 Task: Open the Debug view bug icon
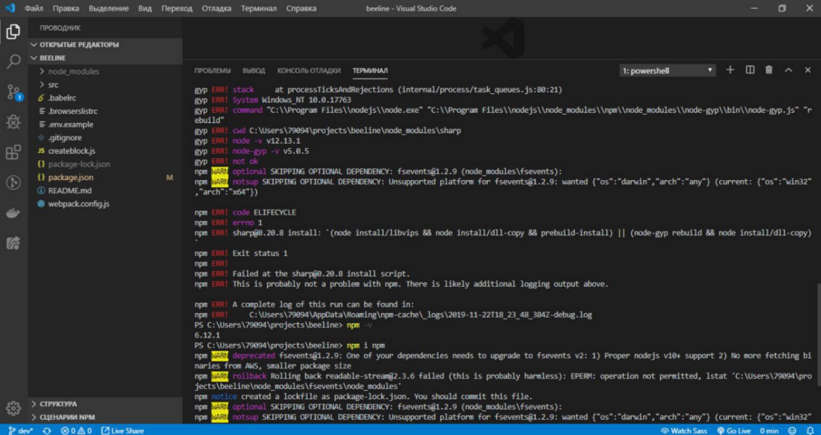pos(13,122)
